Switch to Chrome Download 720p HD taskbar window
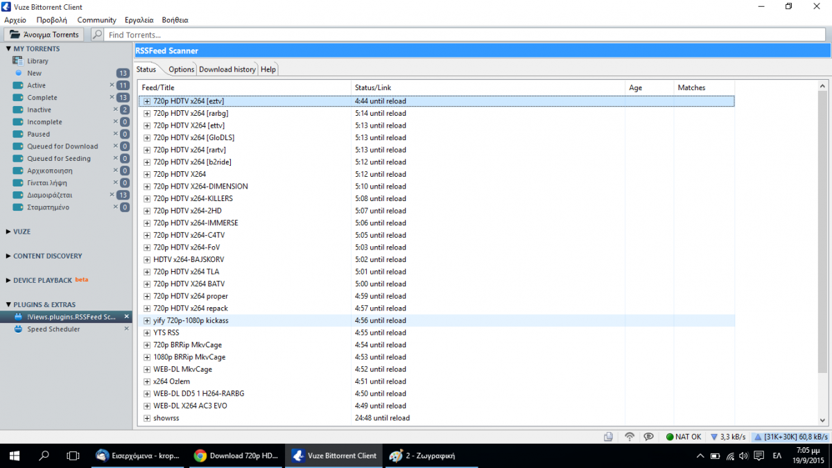832x468 pixels. [236, 456]
